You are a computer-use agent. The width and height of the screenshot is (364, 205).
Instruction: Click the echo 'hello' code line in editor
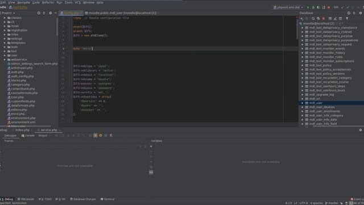pyautogui.click(x=83, y=48)
